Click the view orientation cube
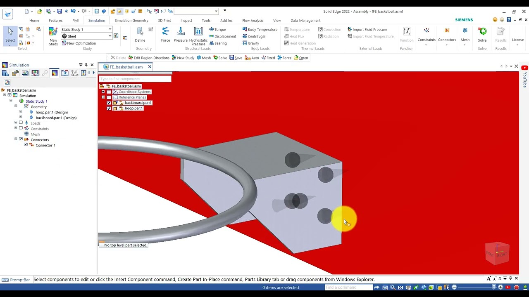Image resolution: width=529 pixels, height=297 pixels. (497, 253)
